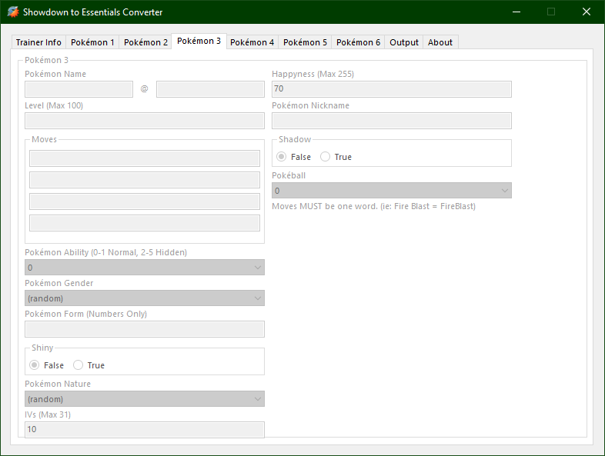Viewport: 605px width, 456px height.
Task: Select the Shiny False radio button
Action: [35, 365]
